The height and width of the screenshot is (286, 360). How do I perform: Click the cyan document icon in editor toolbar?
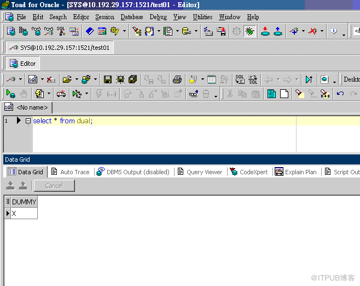271,94
